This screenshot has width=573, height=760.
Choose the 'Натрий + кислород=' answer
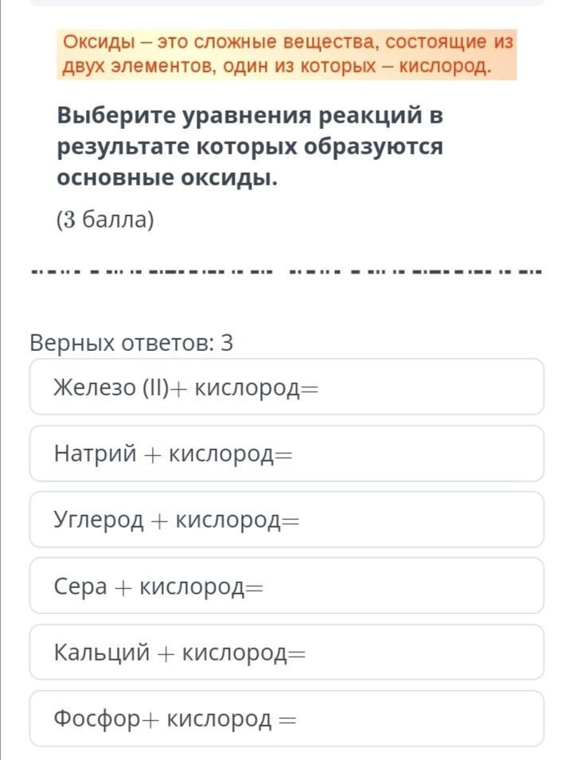pos(286,454)
